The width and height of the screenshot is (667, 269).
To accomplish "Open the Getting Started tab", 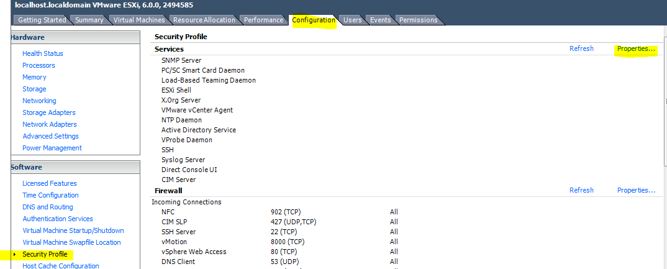I will pyautogui.click(x=42, y=20).
